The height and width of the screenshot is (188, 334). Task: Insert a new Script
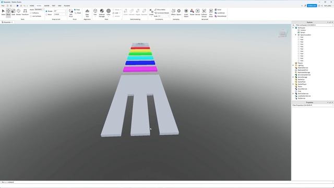coord(218,9)
